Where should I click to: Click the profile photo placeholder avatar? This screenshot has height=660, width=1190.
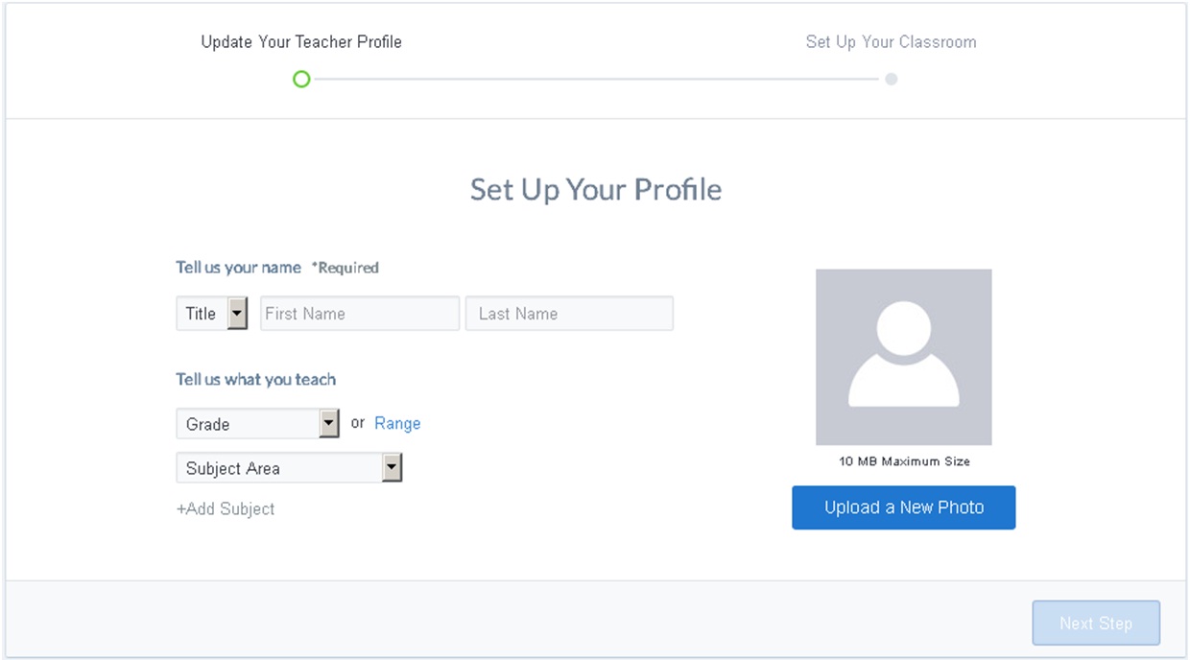pos(903,357)
